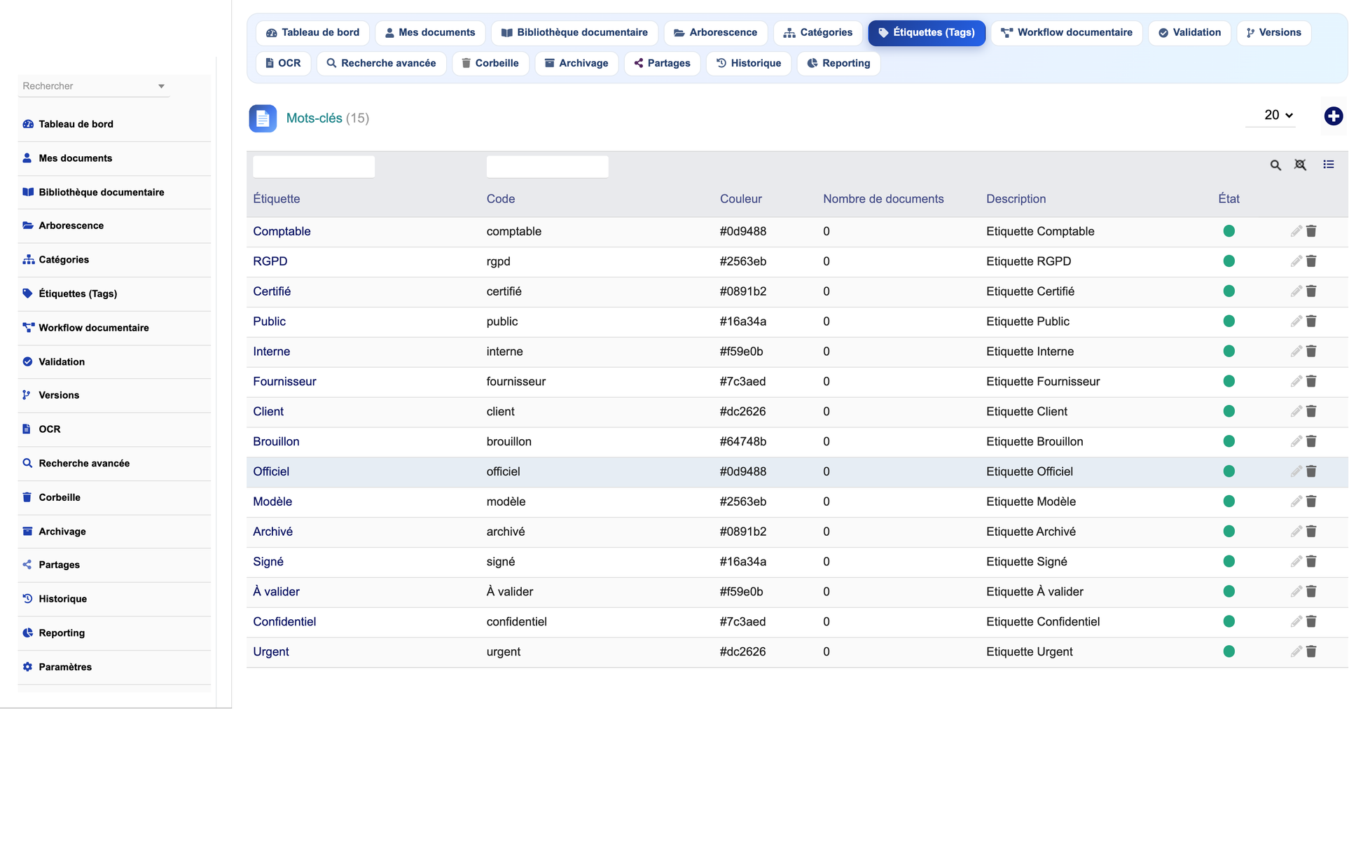Click the add new tag plus icon
The width and height of the screenshot is (1363, 844).
point(1333,116)
